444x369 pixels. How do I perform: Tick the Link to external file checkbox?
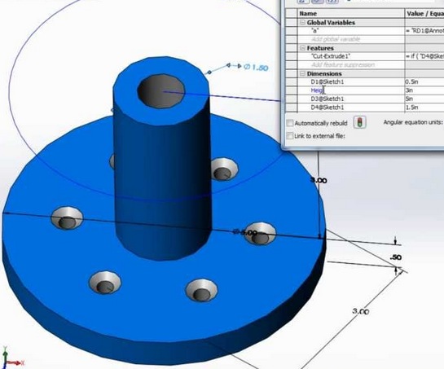click(x=289, y=136)
